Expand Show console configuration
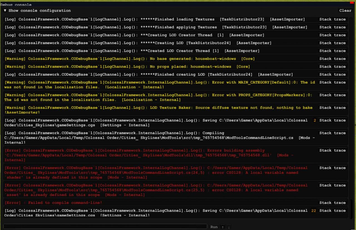This screenshot has width=356, height=230. [37, 11]
